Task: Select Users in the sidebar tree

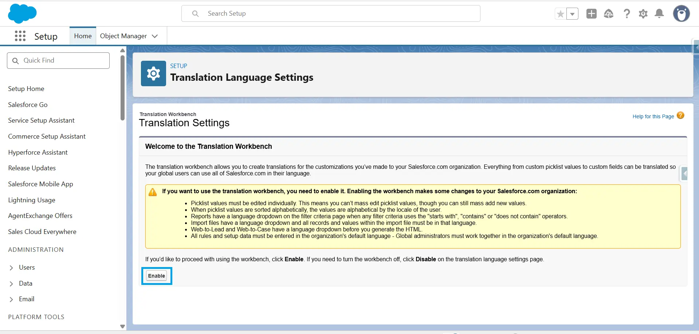Action: click(x=27, y=267)
